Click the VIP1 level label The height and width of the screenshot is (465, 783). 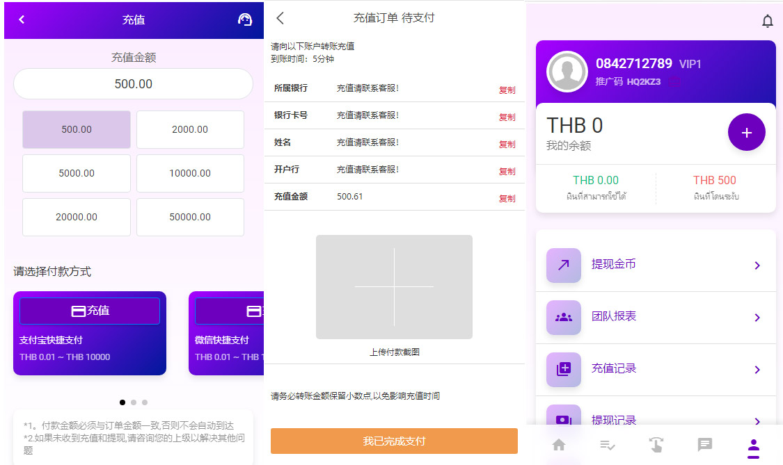click(690, 64)
